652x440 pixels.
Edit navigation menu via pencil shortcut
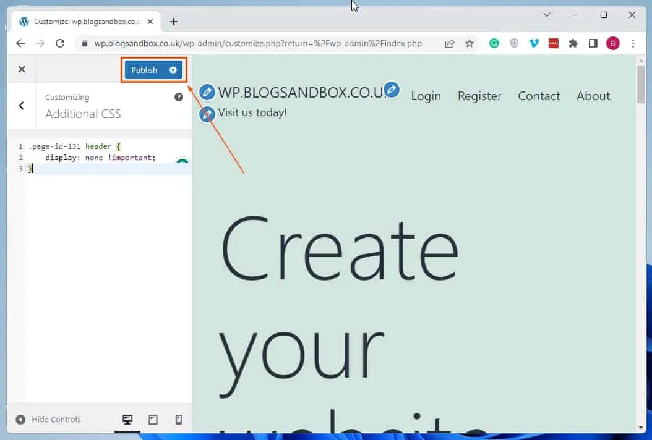click(x=392, y=90)
